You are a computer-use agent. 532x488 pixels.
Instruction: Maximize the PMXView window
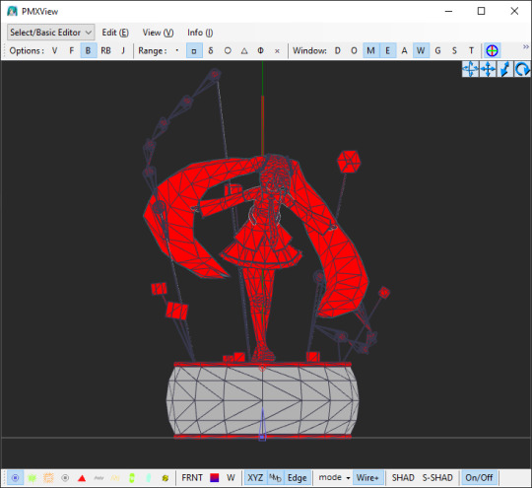coord(481,11)
